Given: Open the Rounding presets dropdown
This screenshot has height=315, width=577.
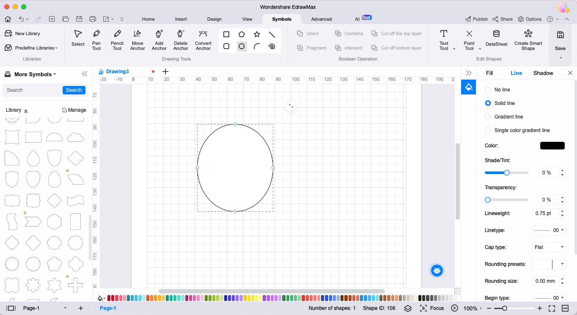Looking at the screenshot, I should coord(549,264).
